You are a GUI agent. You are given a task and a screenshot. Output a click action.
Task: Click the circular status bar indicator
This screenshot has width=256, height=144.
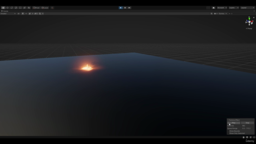point(254,137)
